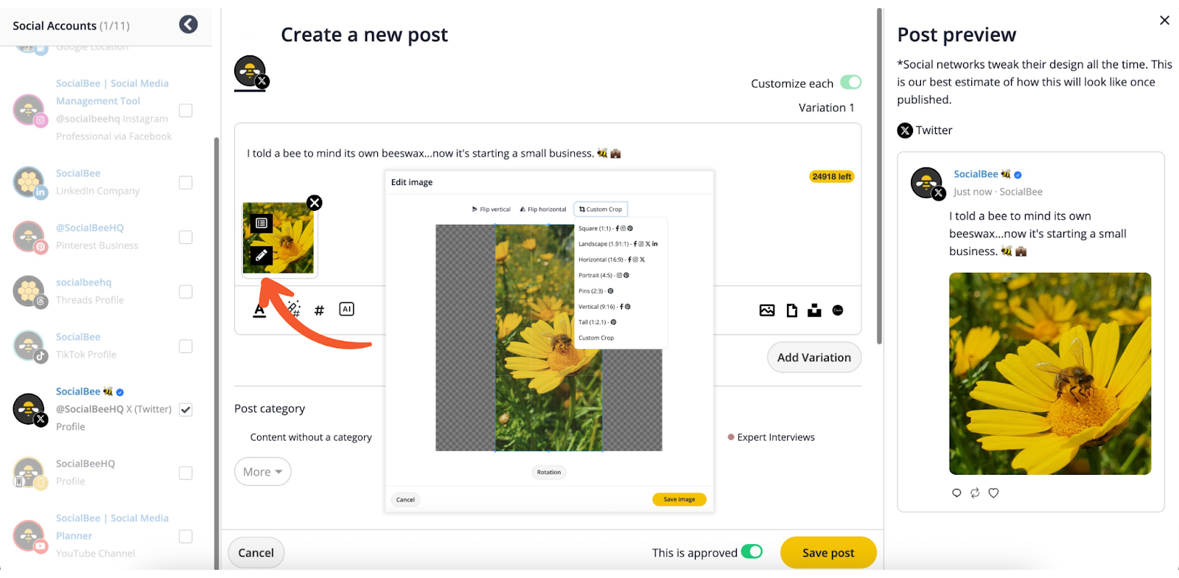Collapse Social Accounts panel with arrow icon
The image size is (1179, 578).
189,25
